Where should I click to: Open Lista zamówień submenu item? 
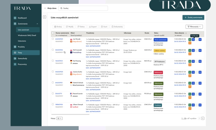coord(28,30)
